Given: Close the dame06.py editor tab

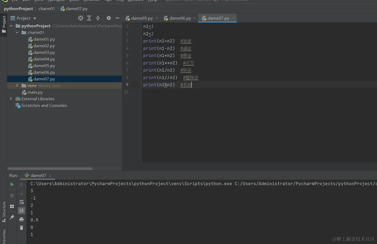Looking at the screenshot, I should [195, 18].
